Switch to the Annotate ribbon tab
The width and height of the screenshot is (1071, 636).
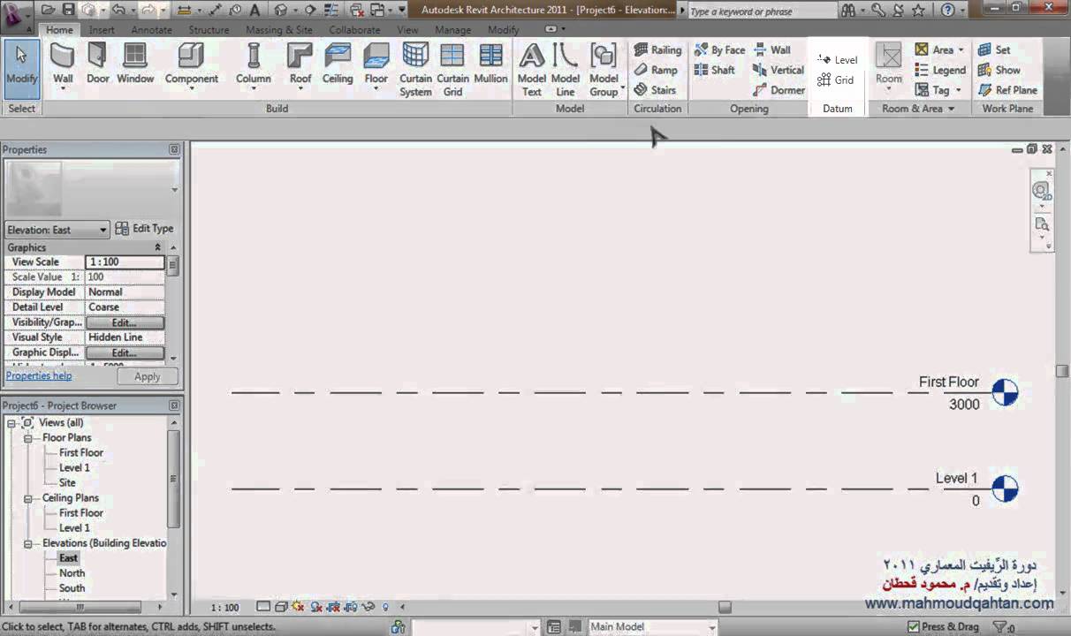coord(151,30)
